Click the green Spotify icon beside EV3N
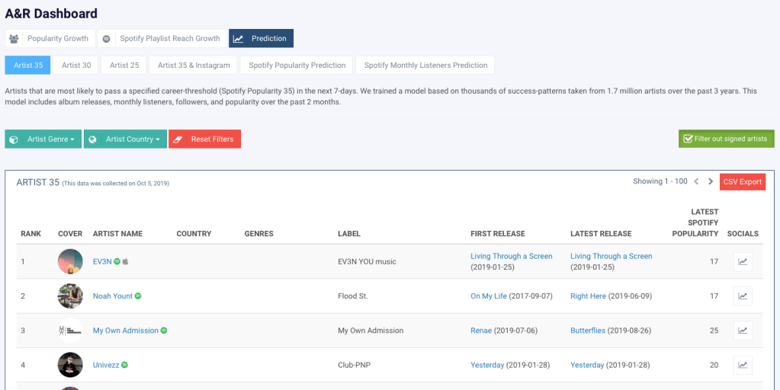Viewport: 780px width, 390px height. coord(117,262)
